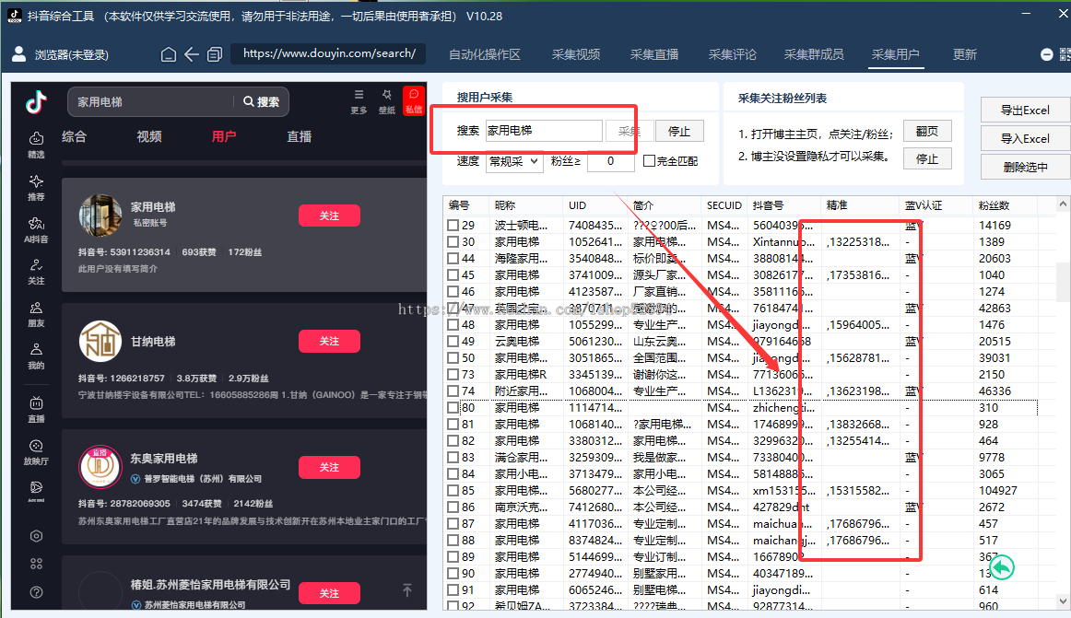Click the browser URL address field
This screenshot has width=1071, height=618.
tap(328, 54)
